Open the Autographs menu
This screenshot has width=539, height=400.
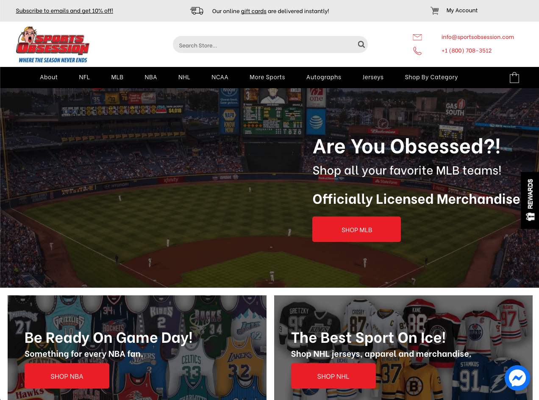(x=324, y=77)
